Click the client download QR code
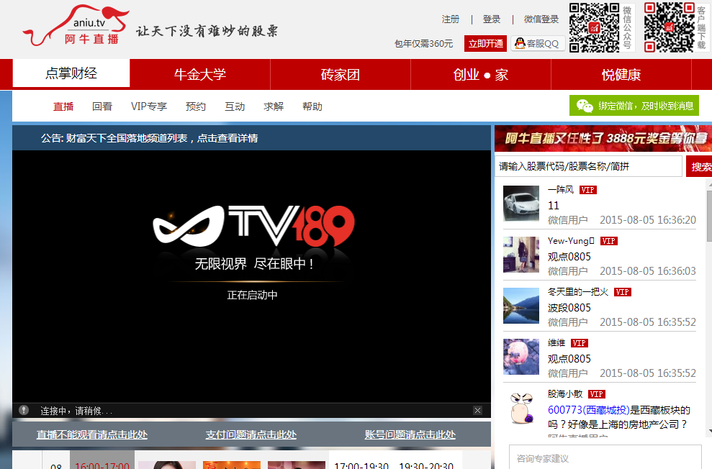712x469 pixels. click(669, 27)
